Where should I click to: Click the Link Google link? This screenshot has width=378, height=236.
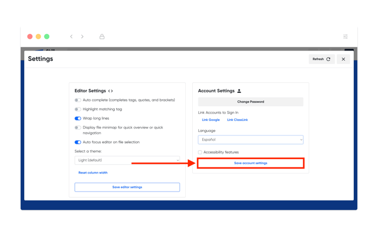[210, 120]
